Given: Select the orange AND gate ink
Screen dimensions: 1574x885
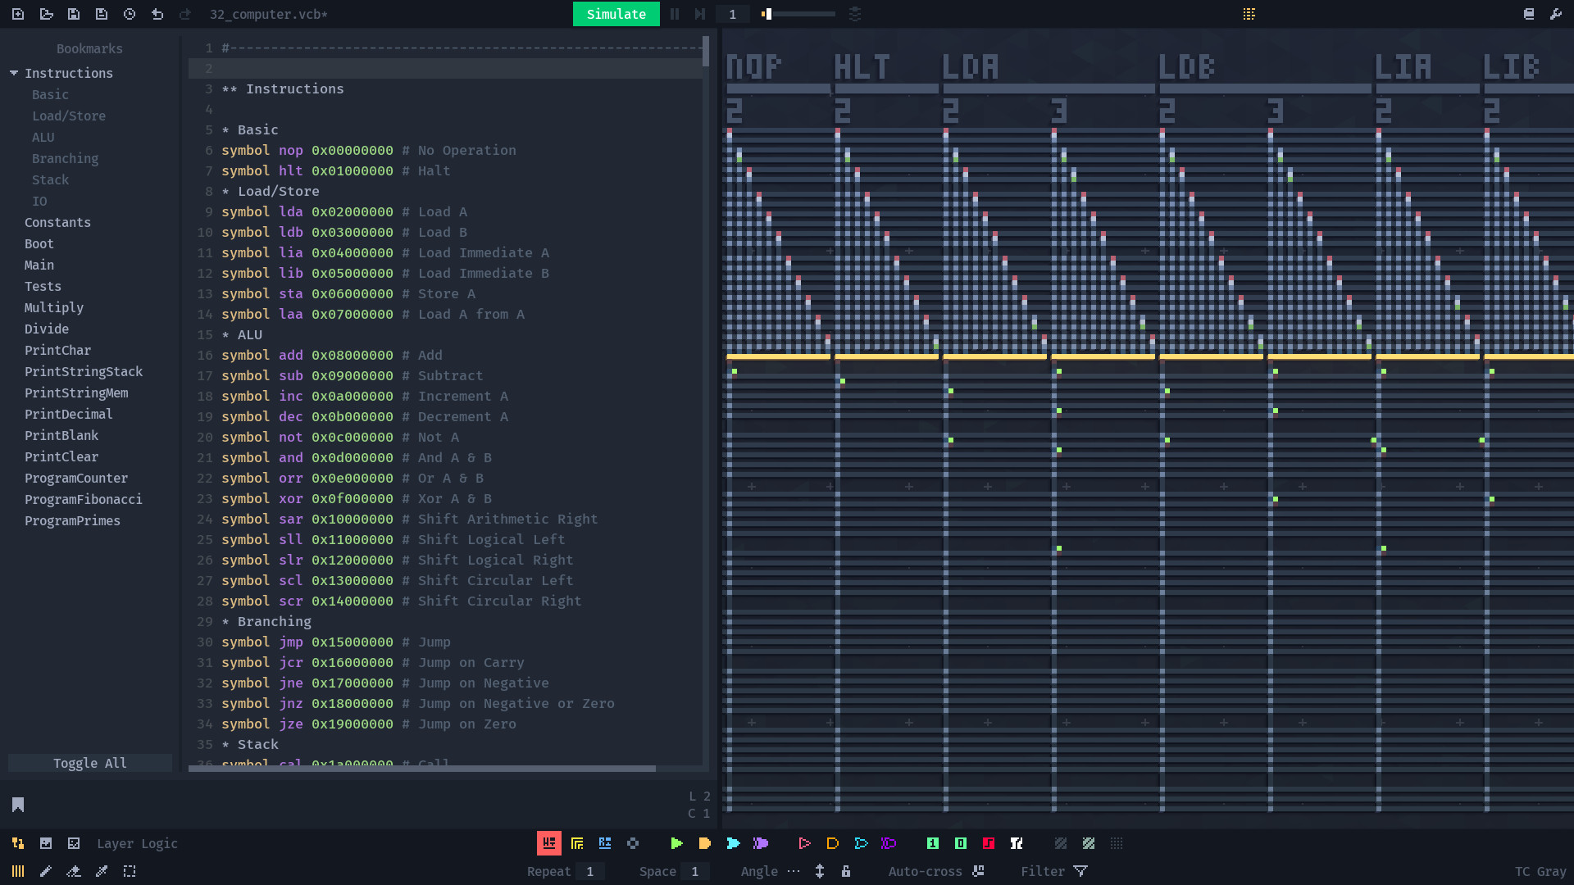Looking at the screenshot, I should point(705,843).
